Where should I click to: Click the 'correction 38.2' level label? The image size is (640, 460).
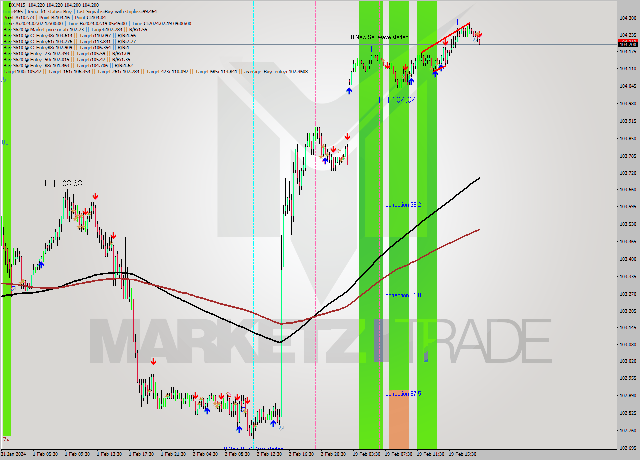[x=403, y=205]
